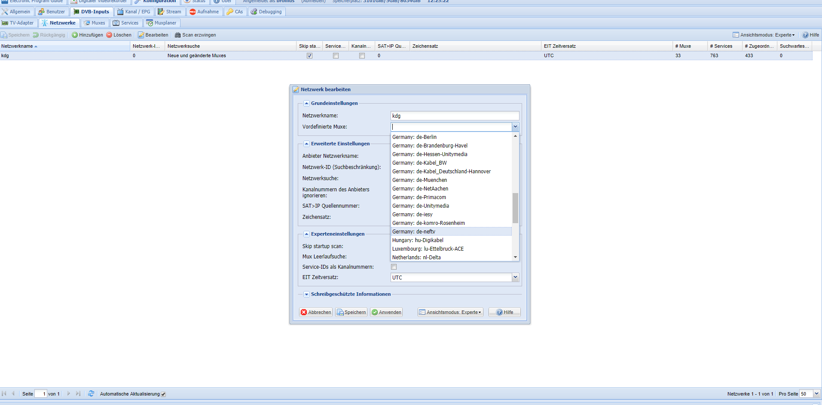Choose Hungary: hu-Digikabel option
The width and height of the screenshot is (822, 405).
tap(451, 240)
